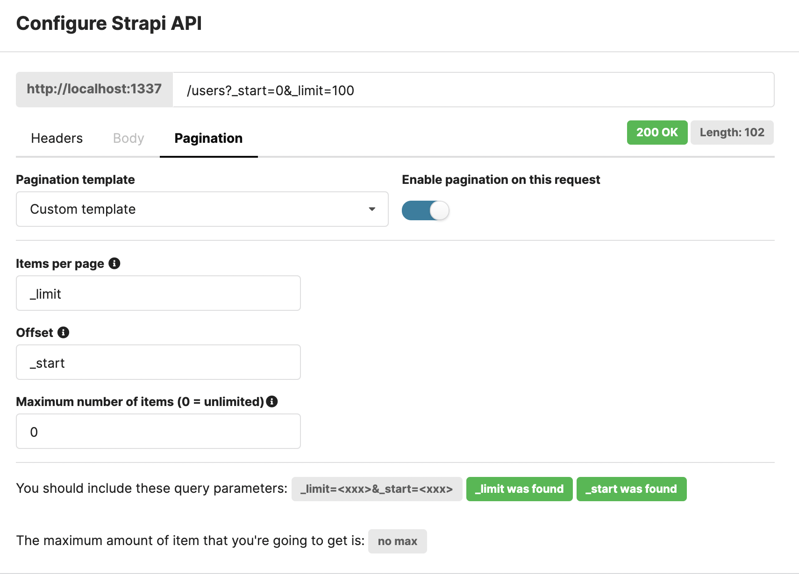Disable pagination on this request
Viewport: 799px width, 574px height.
pyautogui.click(x=425, y=210)
